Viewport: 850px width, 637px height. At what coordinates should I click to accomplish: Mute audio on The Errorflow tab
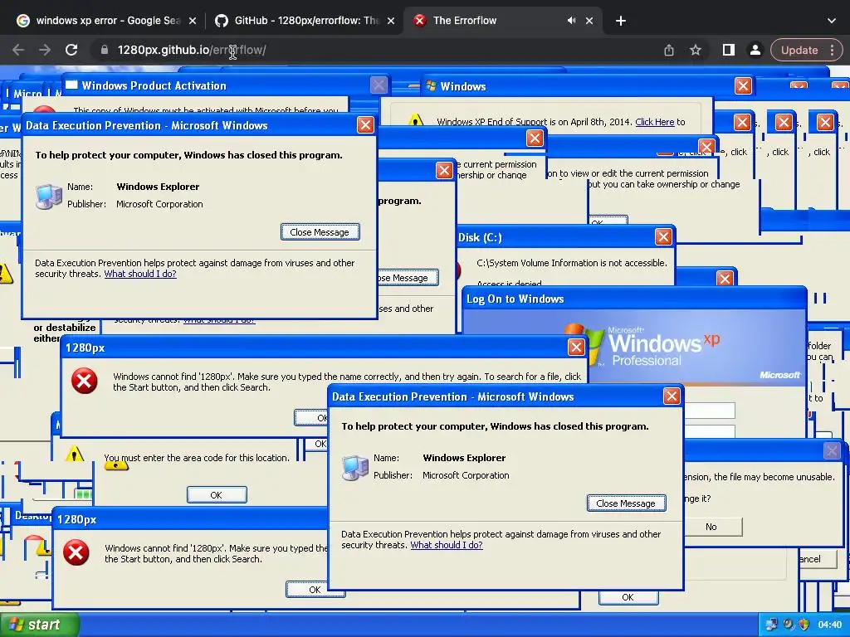tap(571, 21)
